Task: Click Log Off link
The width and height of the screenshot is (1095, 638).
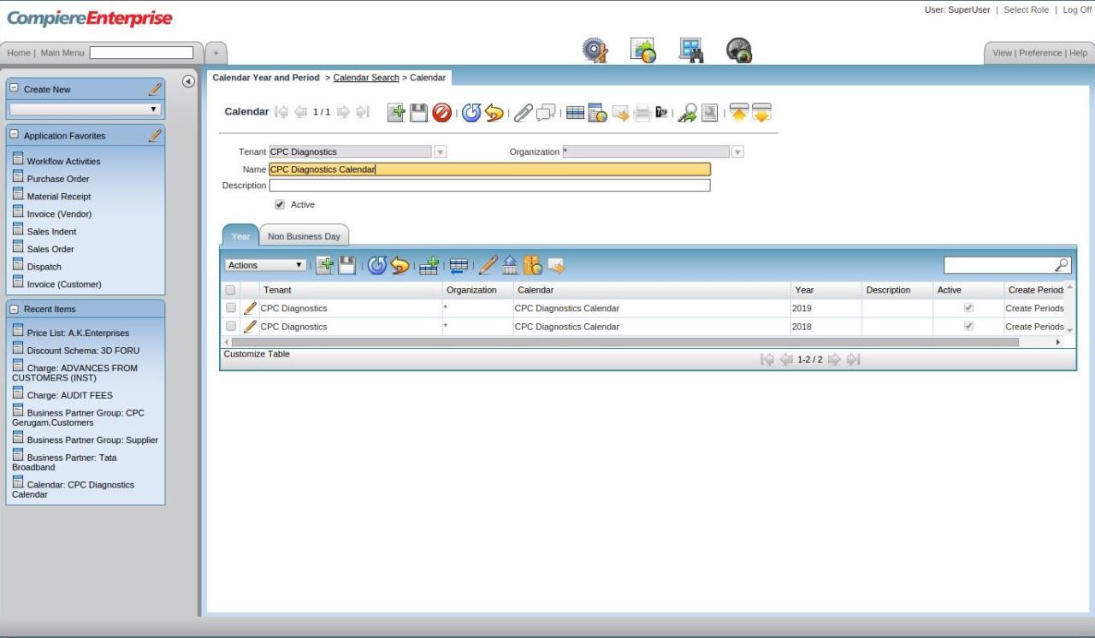Action: pyautogui.click(x=1077, y=9)
